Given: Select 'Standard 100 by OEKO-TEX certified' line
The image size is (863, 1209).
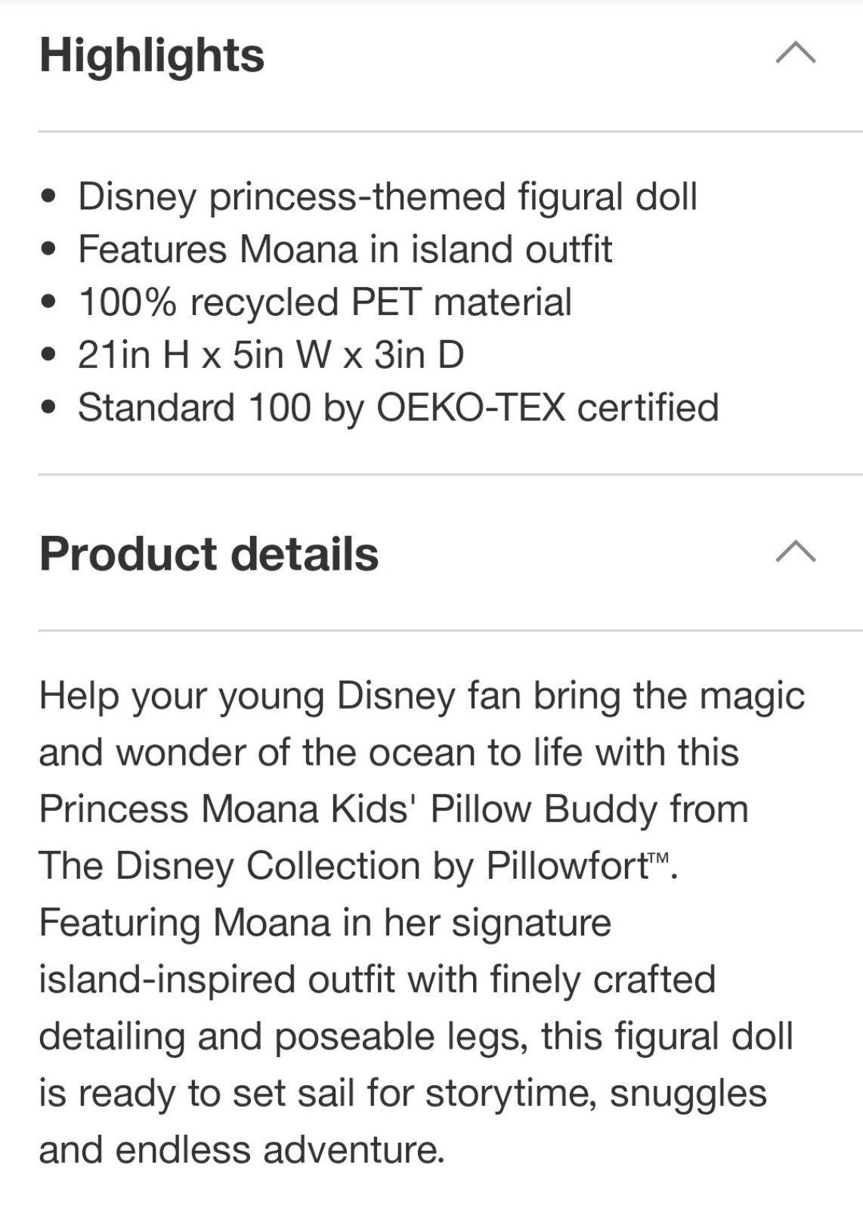Looking at the screenshot, I should (398, 408).
